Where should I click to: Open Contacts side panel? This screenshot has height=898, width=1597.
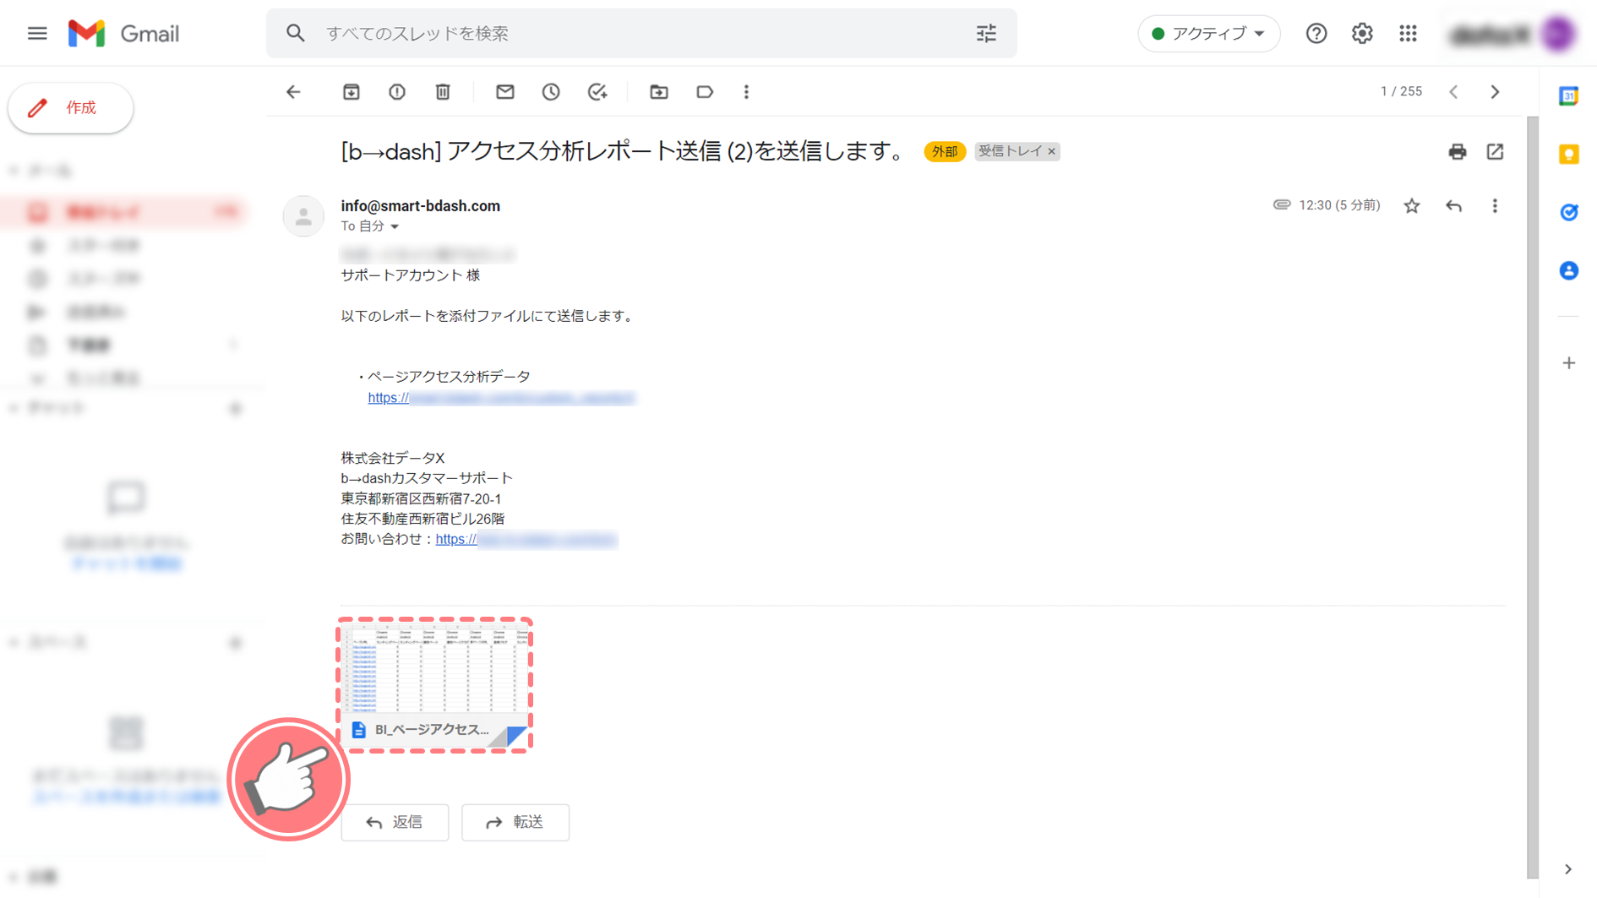pyautogui.click(x=1568, y=270)
